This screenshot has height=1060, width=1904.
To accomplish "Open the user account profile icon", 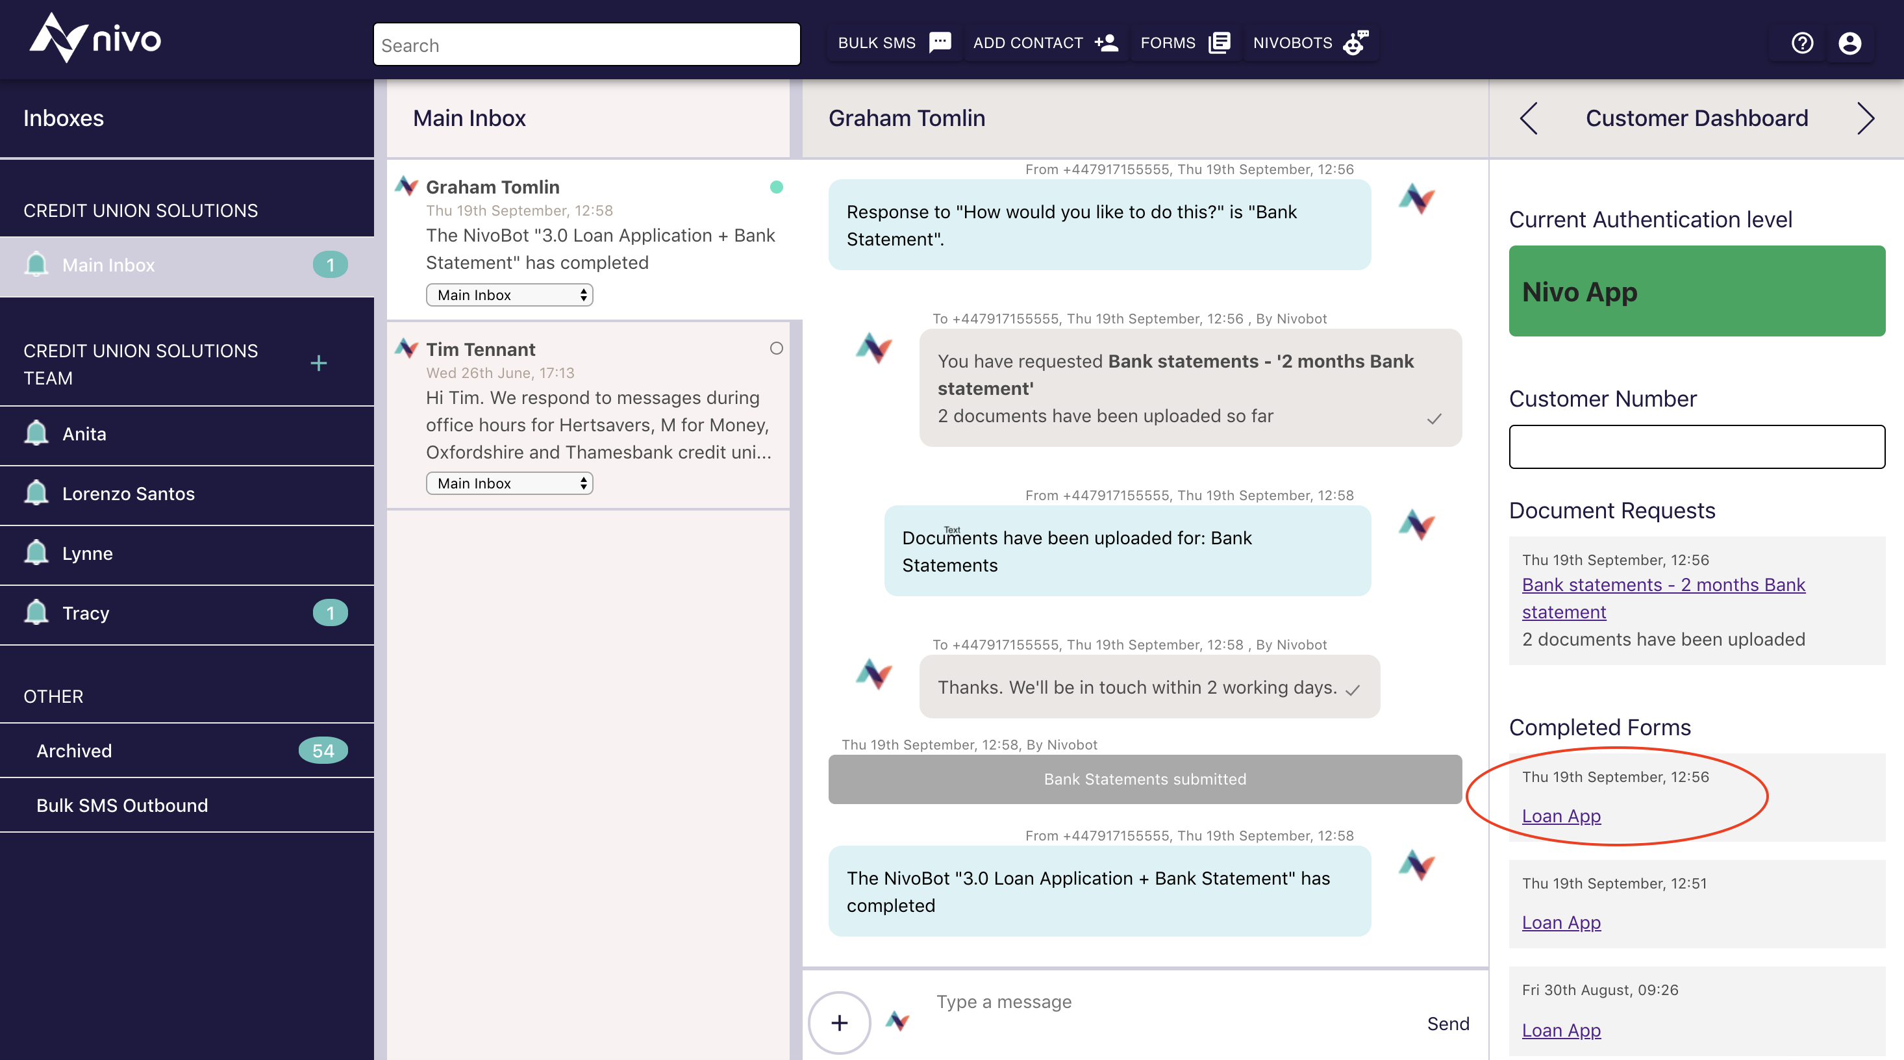I will pyautogui.click(x=1849, y=43).
